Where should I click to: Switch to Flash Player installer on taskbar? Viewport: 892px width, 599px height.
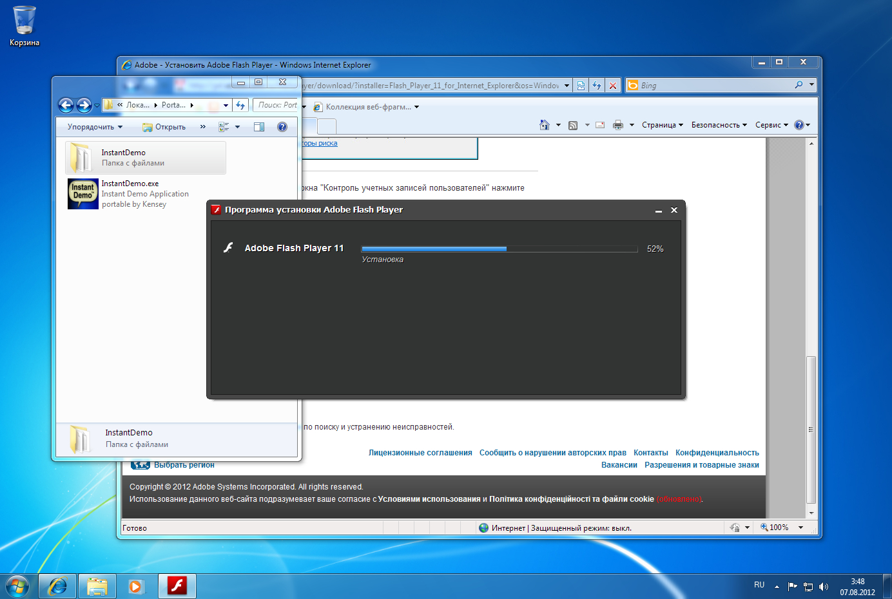[177, 587]
